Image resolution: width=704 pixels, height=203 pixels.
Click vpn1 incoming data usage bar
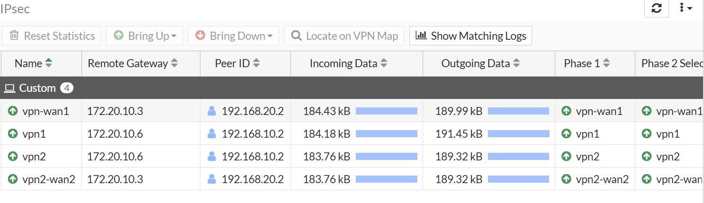click(x=387, y=134)
